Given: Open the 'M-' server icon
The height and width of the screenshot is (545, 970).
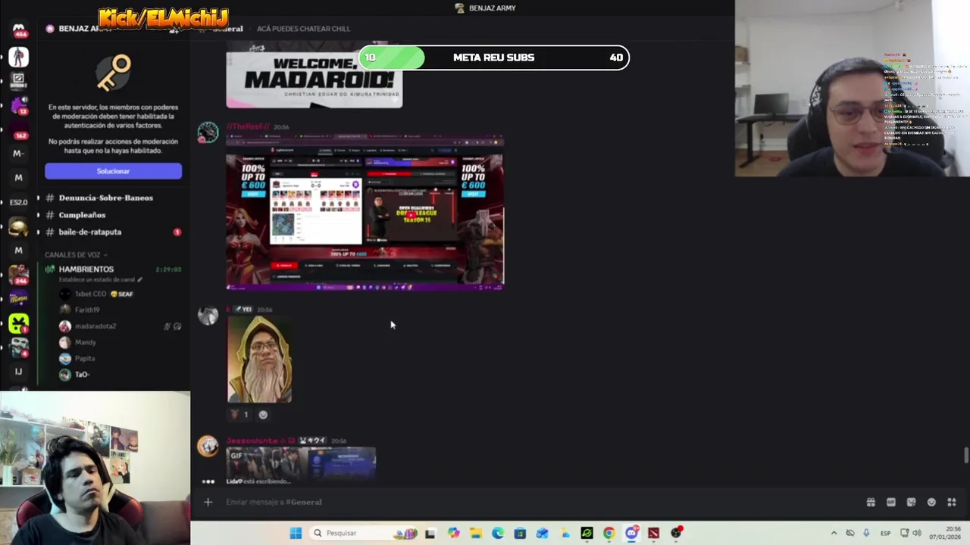Looking at the screenshot, I should 19,154.
